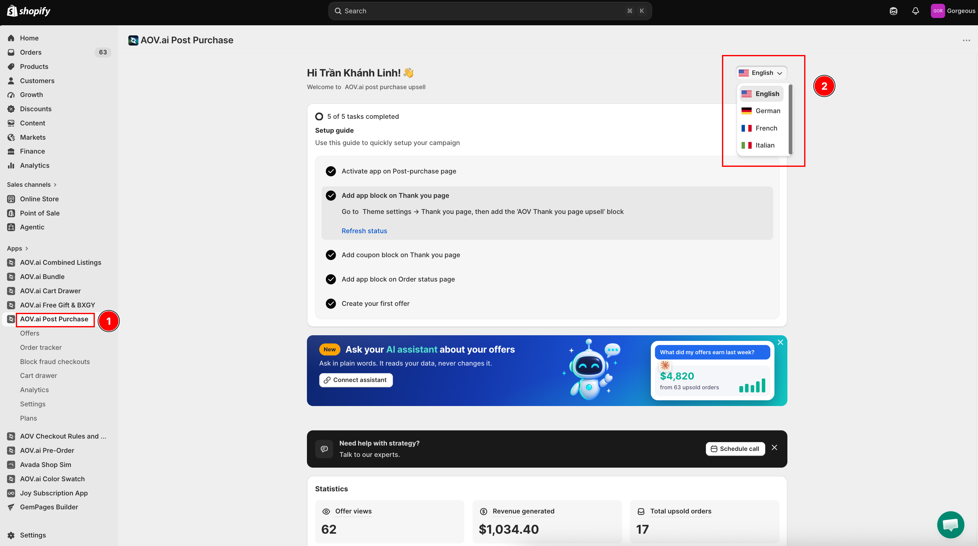Image resolution: width=978 pixels, height=546 pixels.
Task: Open the Plans sub-page
Action: tap(28, 418)
